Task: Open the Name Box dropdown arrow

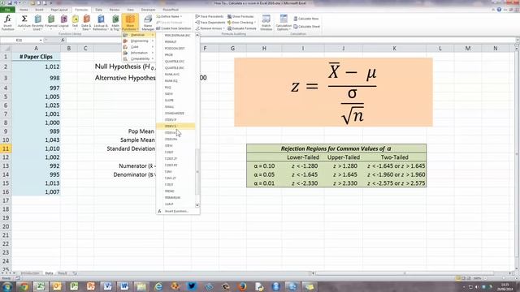Action: point(41,40)
